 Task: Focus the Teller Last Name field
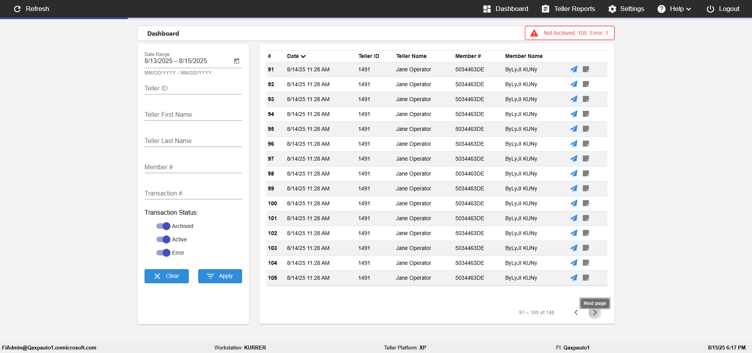pyautogui.click(x=193, y=141)
